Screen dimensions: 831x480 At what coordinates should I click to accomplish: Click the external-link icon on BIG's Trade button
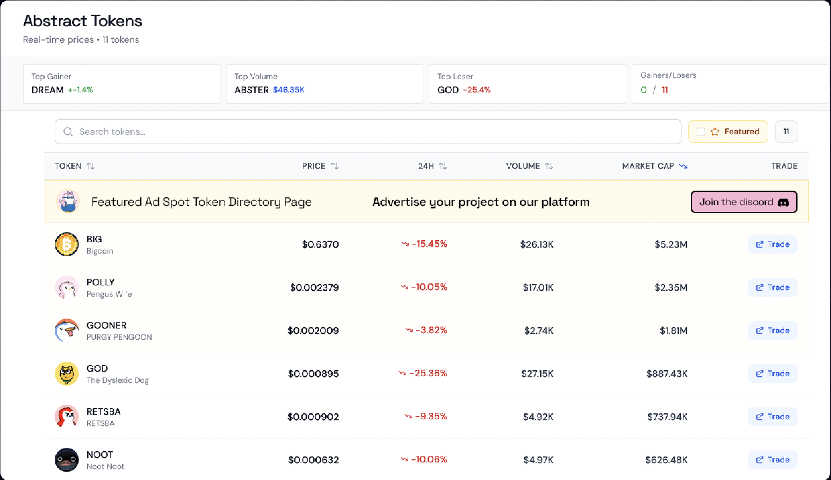[x=760, y=244]
